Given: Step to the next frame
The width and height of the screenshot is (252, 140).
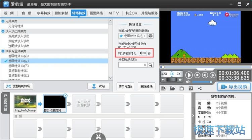Looking at the screenshot, I should pyautogui.click(x=212, y=75).
